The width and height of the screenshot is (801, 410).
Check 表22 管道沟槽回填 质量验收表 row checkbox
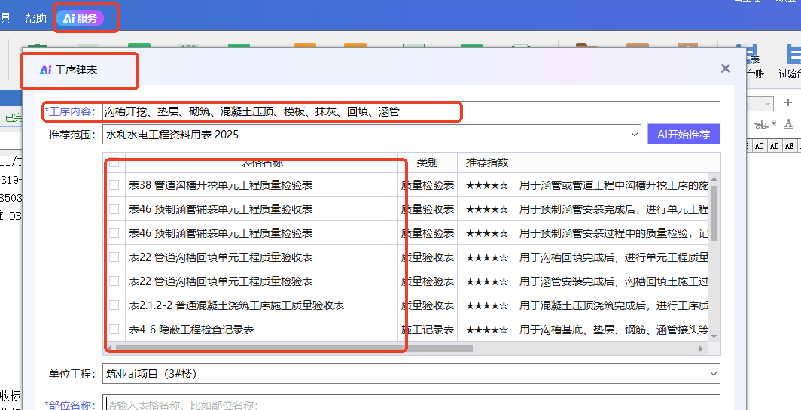coord(114,257)
